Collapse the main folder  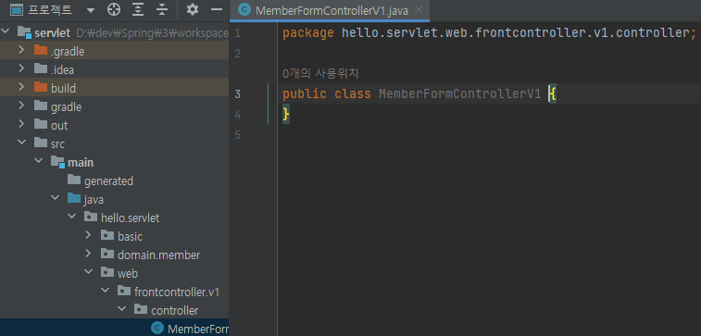pos(39,161)
